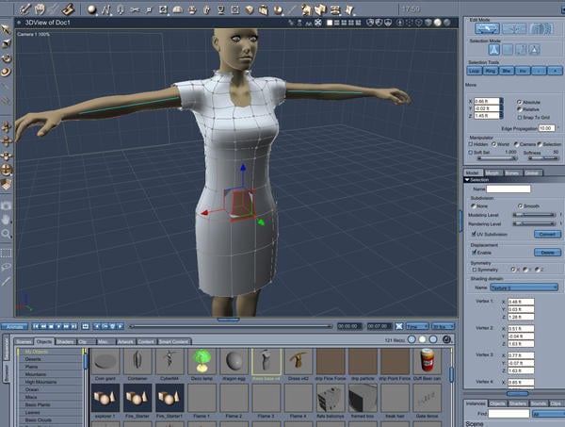Select the stamp-shaped tool in top toolbar
The height and width of the screenshot is (427, 565).
[x=68, y=9]
